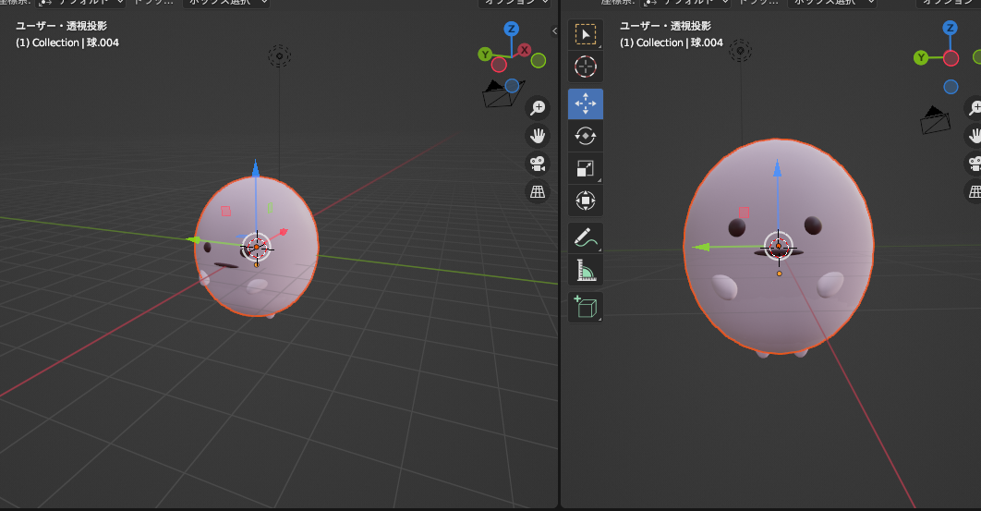
Task: Click the blue Z axis in left viewport gizmo
Action: coord(511,29)
